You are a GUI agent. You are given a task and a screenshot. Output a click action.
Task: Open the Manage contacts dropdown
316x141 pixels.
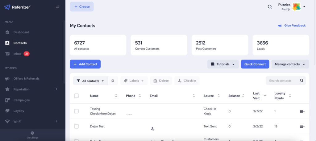click(x=290, y=64)
